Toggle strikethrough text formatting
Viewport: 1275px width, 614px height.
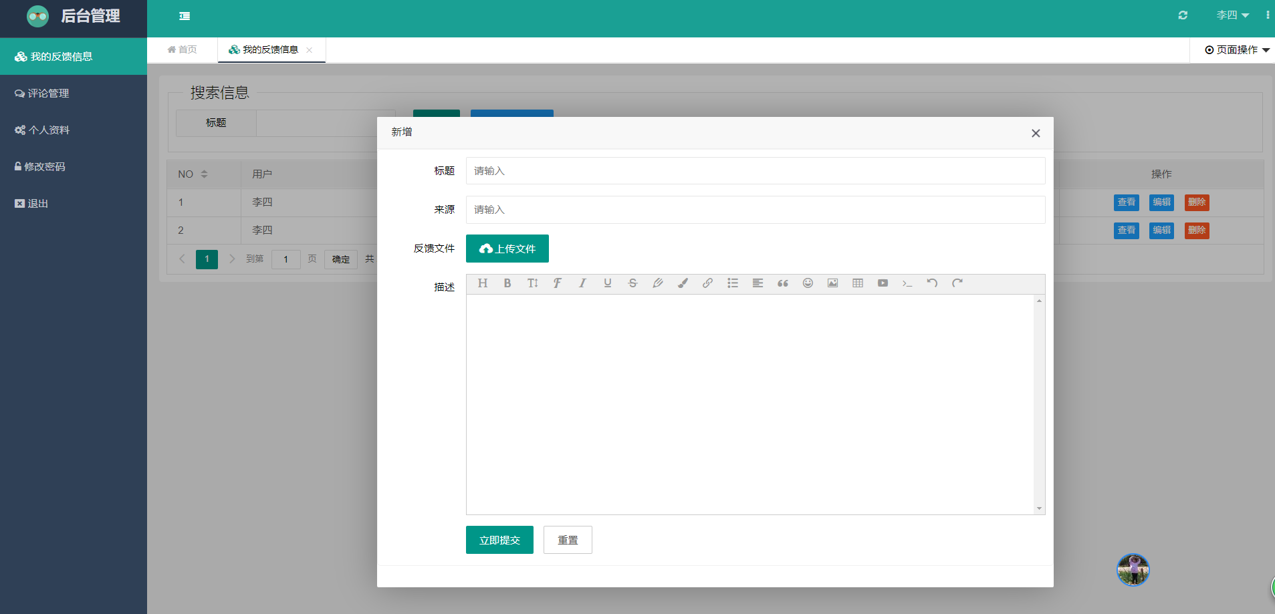click(632, 283)
